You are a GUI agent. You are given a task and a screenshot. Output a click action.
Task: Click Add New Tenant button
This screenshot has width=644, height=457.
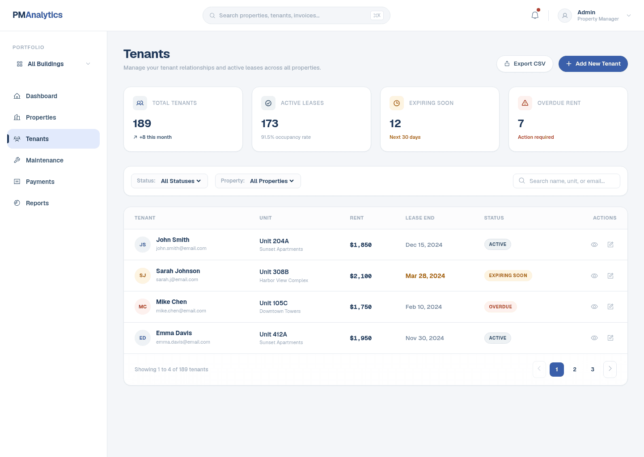click(593, 64)
